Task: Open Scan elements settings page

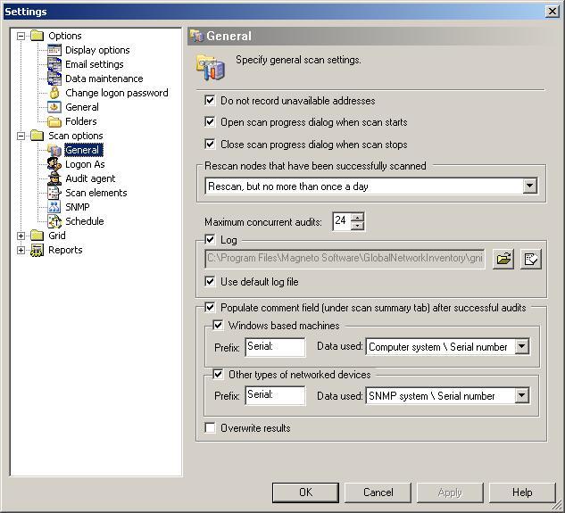Action: tap(96, 193)
